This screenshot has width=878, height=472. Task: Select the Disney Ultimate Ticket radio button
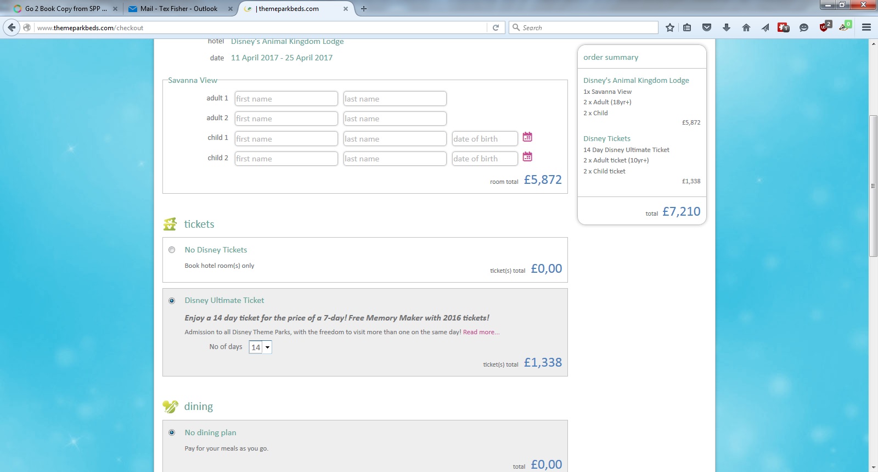pos(172,301)
